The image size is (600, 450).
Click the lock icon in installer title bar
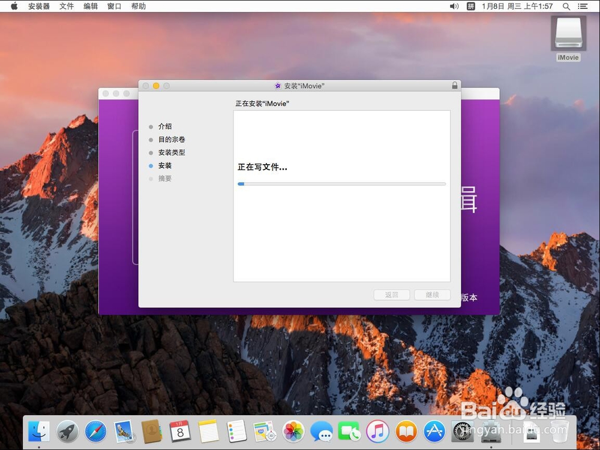[455, 86]
